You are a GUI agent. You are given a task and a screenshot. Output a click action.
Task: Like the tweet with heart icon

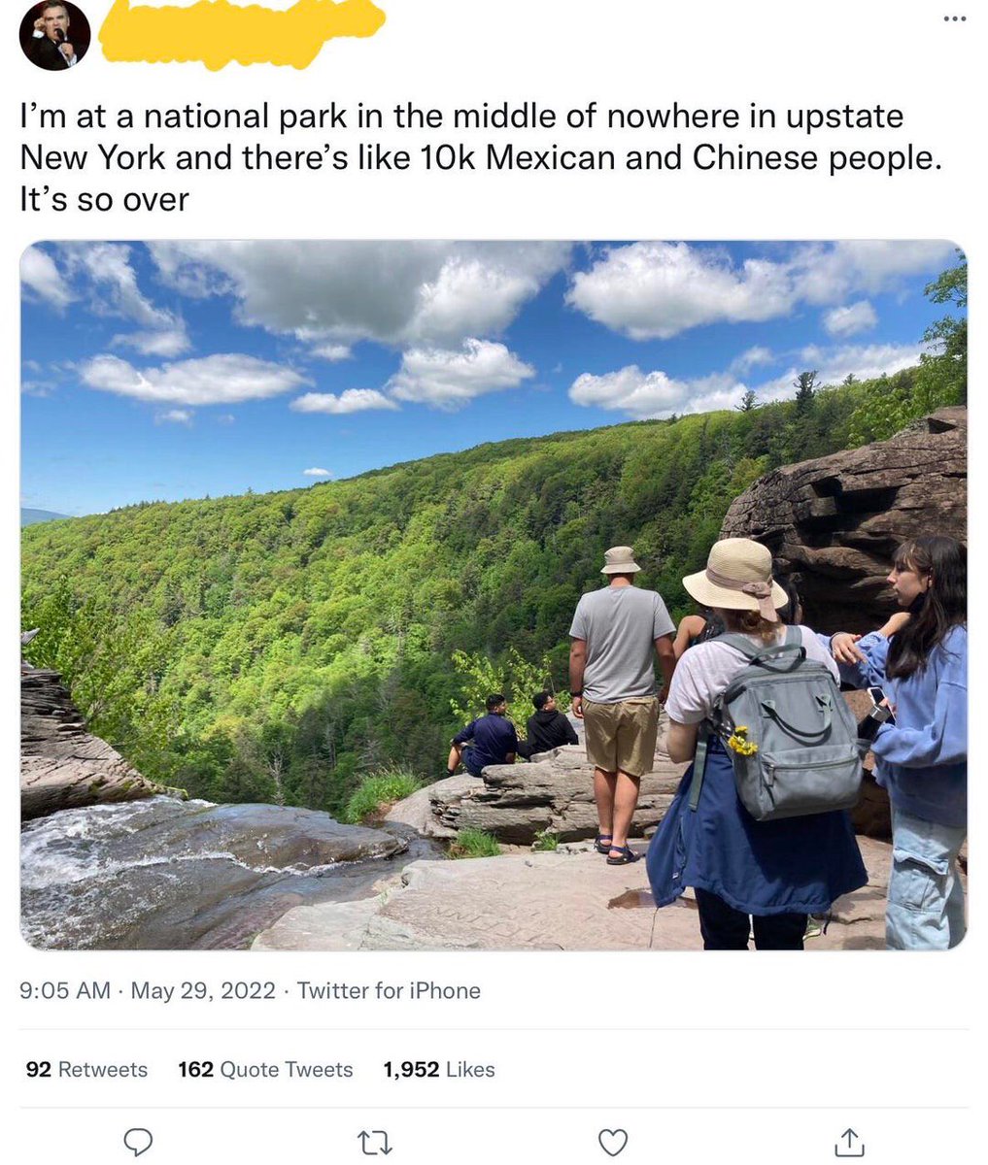click(612, 1143)
